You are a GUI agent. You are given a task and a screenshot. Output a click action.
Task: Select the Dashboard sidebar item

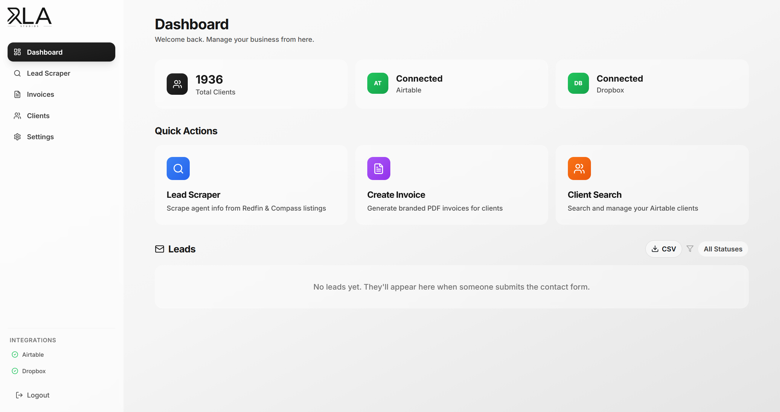(61, 52)
